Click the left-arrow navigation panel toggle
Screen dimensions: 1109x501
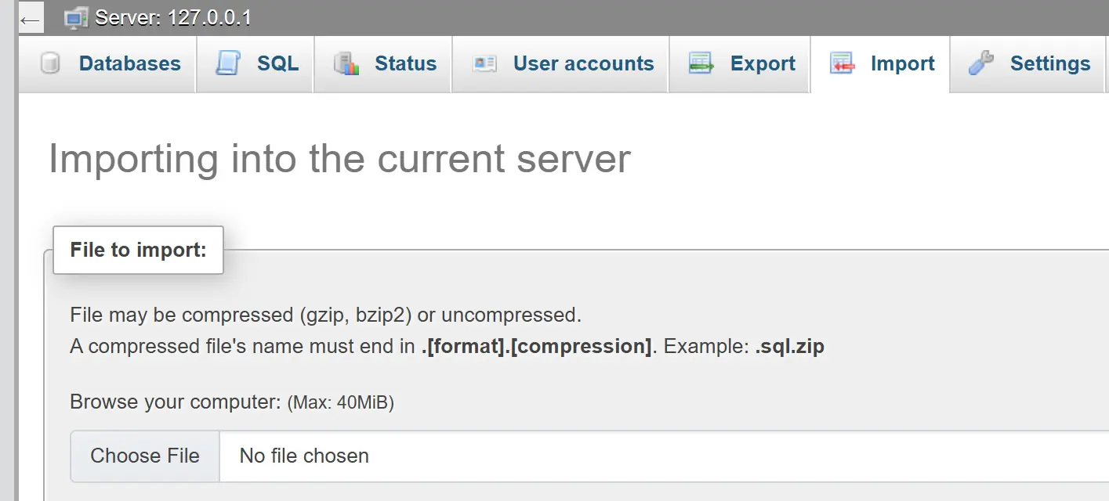tap(30, 20)
